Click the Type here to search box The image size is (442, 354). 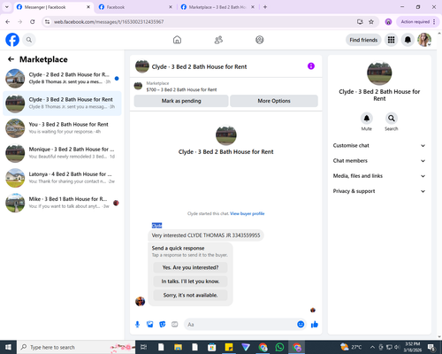click(76, 347)
